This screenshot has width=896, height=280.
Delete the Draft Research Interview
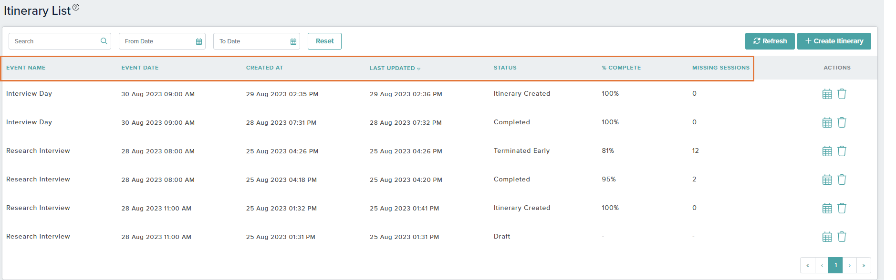pyautogui.click(x=842, y=237)
